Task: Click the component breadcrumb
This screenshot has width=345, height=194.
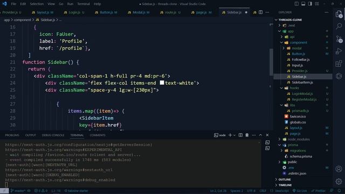Action: (x=23, y=20)
